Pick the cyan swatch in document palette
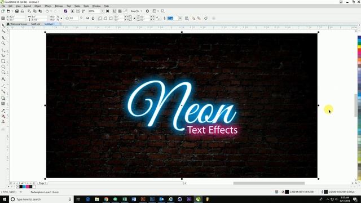The width and height of the screenshot is (361, 203). pyautogui.click(x=24, y=187)
